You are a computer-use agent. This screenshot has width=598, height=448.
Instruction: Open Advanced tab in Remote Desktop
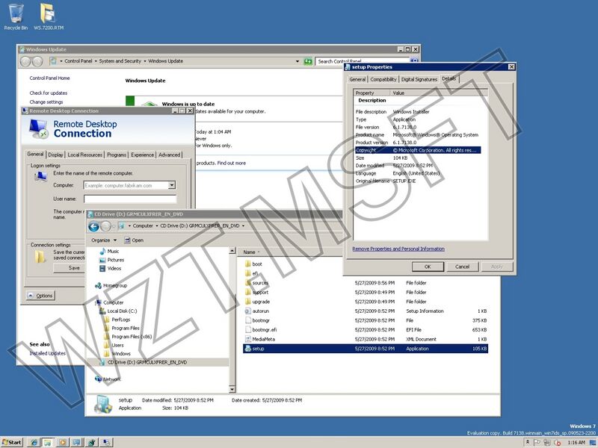(170, 155)
